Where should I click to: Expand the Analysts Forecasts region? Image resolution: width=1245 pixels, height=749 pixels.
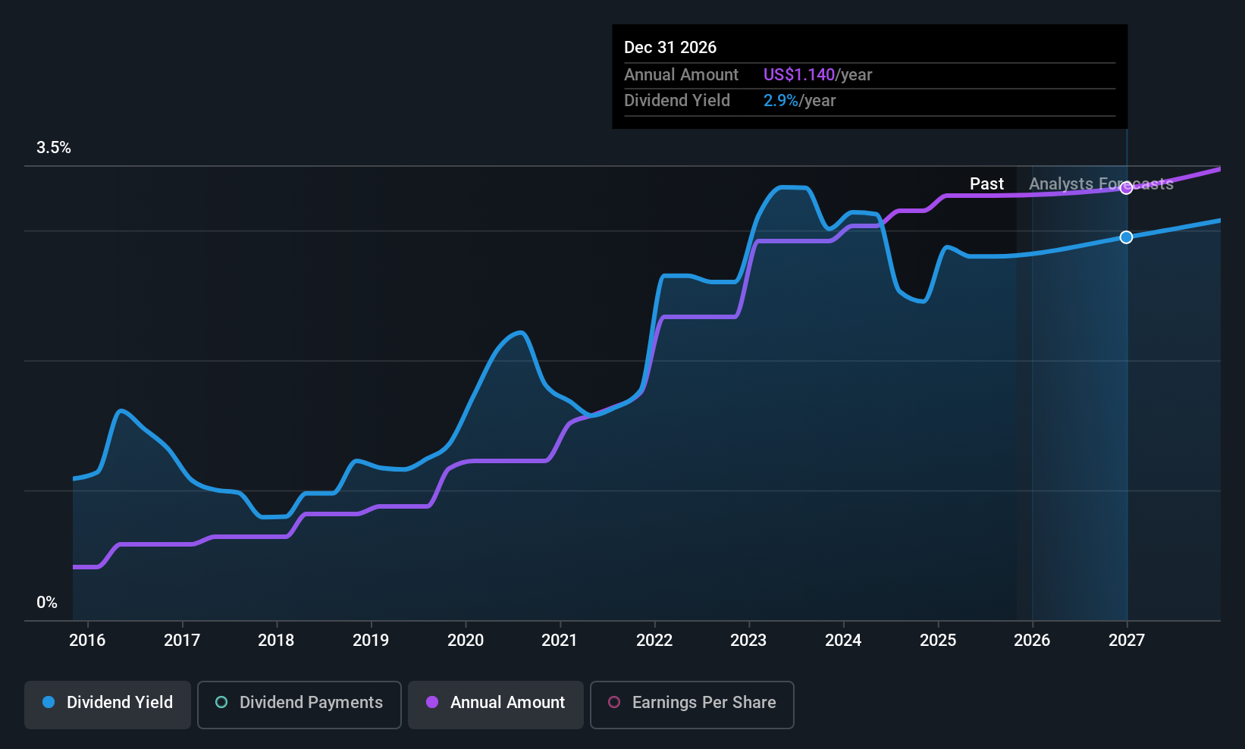[x=1100, y=183]
